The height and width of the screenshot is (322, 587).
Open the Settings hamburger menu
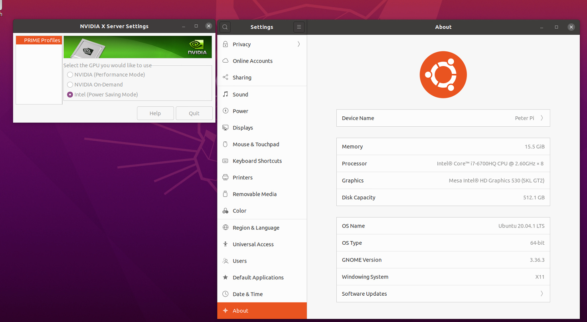pos(299,27)
